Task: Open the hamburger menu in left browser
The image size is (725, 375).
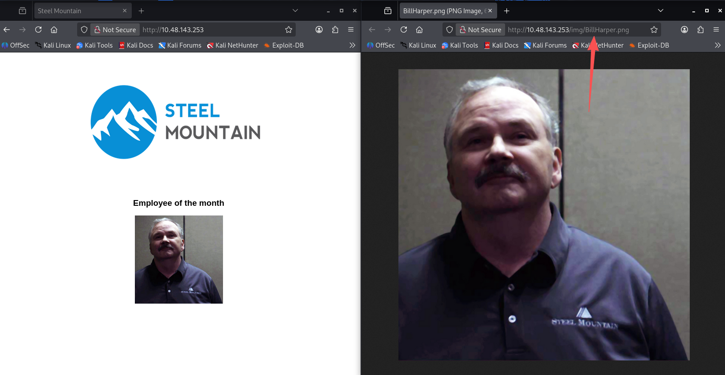Action: 351,30
